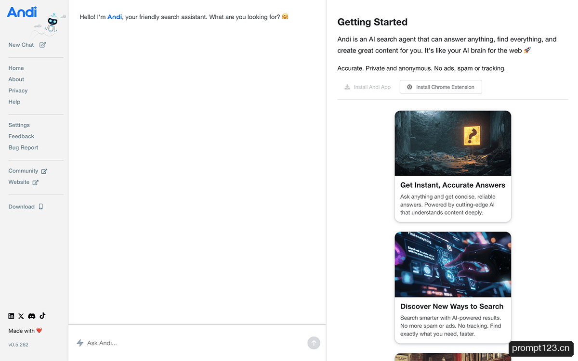Image resolution: width=578 pixels, height=361 pixels.
Task: Click the external-link icon next to Website
Action: (36, 182)
